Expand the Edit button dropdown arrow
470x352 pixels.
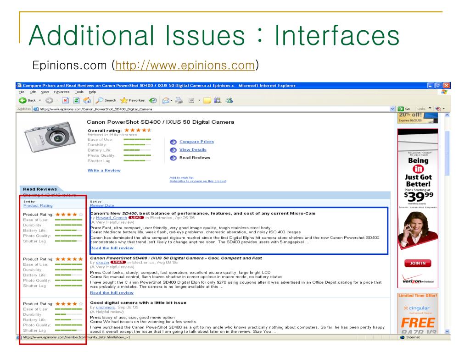[x=199, y=100]
